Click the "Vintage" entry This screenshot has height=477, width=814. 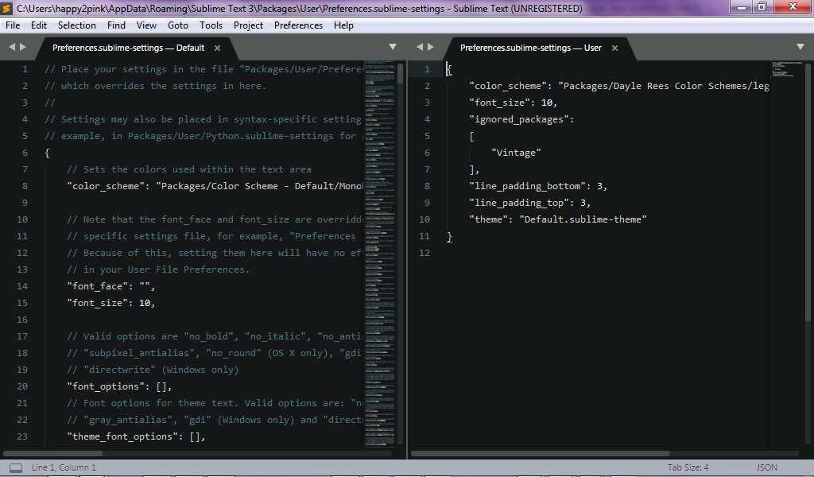[x=517, y=153]
